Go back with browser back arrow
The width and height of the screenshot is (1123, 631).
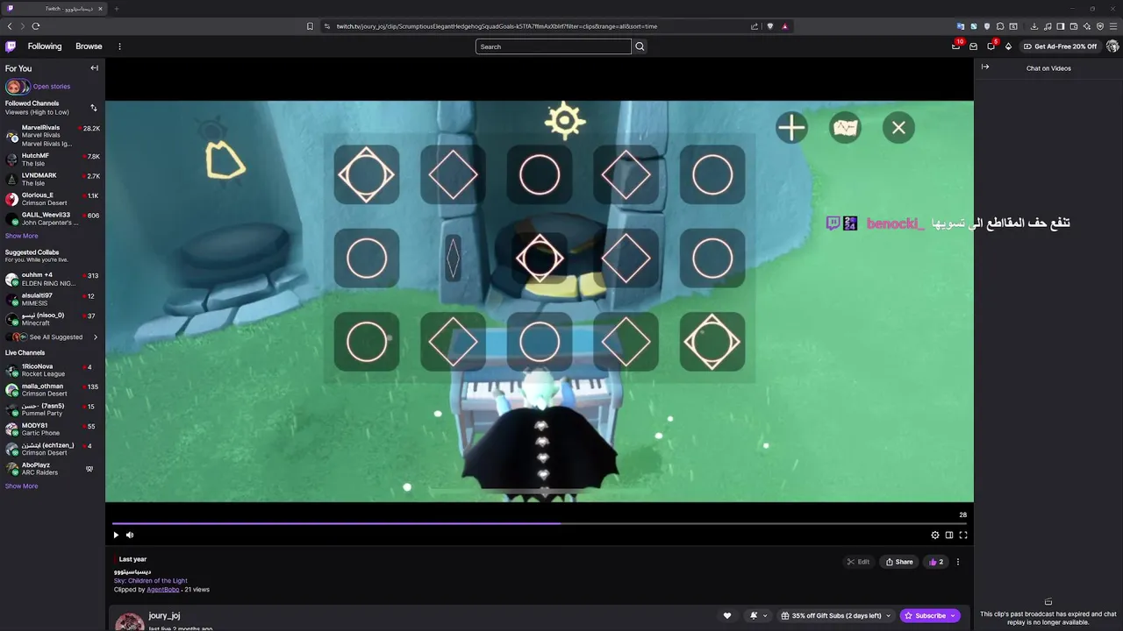10,26
